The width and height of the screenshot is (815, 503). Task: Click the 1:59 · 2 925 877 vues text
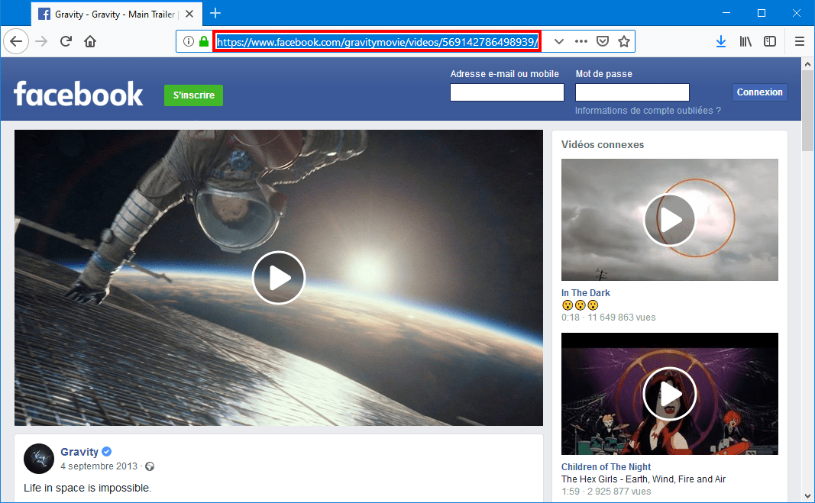(606, 492)
